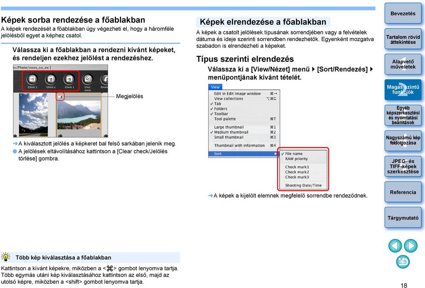Open the Bevezetés section
The width and height of the screenshot is (425, 288).
403,13
